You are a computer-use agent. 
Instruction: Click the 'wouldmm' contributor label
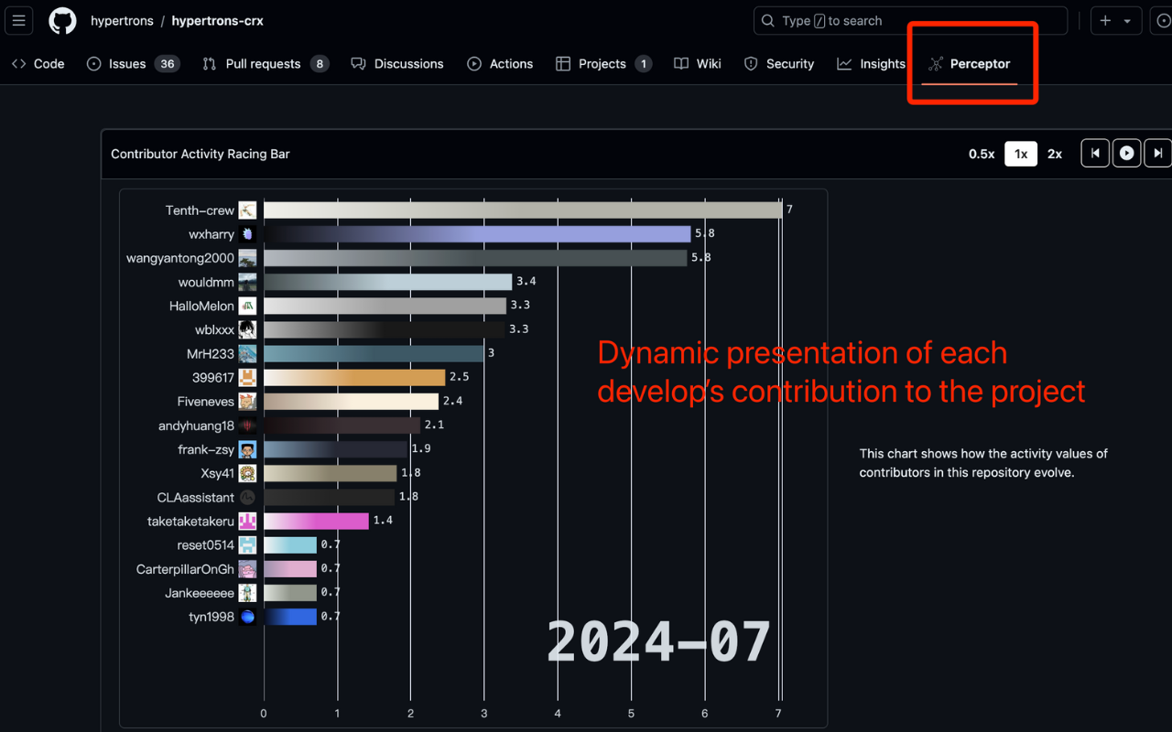[x=206, y=282]
